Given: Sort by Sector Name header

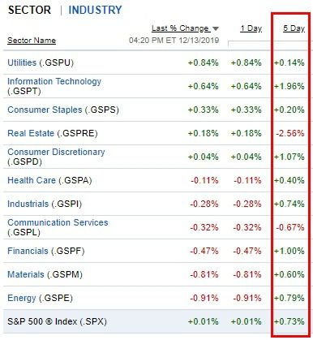Looking at the screenshot, I should (32, 41).
